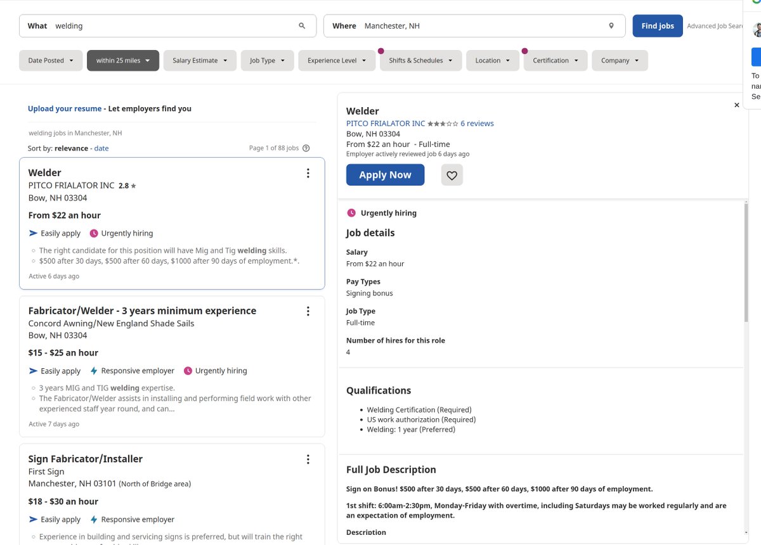Click the 2.8 star rating on the Welder card
The image size is (761, 545).
click(x=127, y=186)
